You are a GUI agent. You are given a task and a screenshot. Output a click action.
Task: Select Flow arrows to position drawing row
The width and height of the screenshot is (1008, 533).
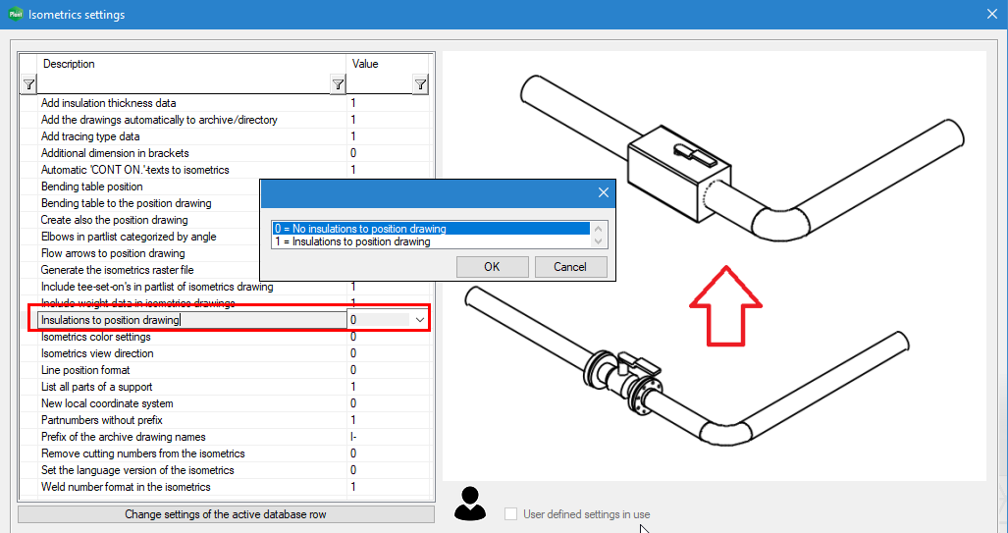click(140, 253)
